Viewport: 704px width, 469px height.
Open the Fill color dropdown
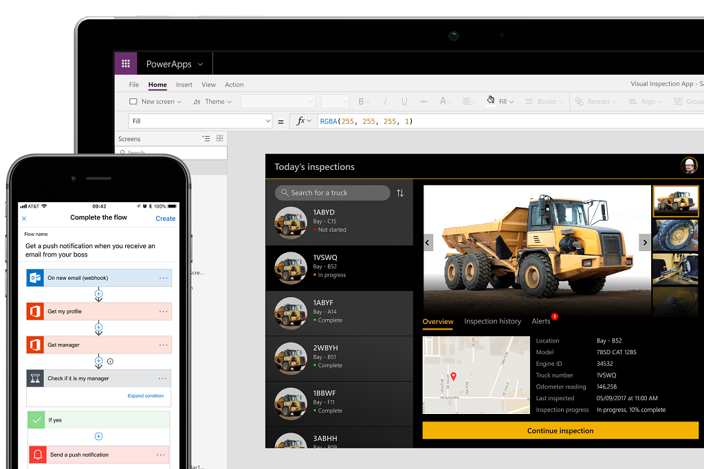pyautogui.click(x=500, y=100)
